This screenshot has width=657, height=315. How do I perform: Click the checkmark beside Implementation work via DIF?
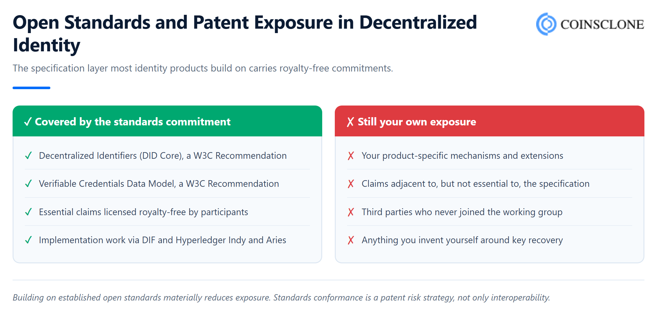click(28, 240)
